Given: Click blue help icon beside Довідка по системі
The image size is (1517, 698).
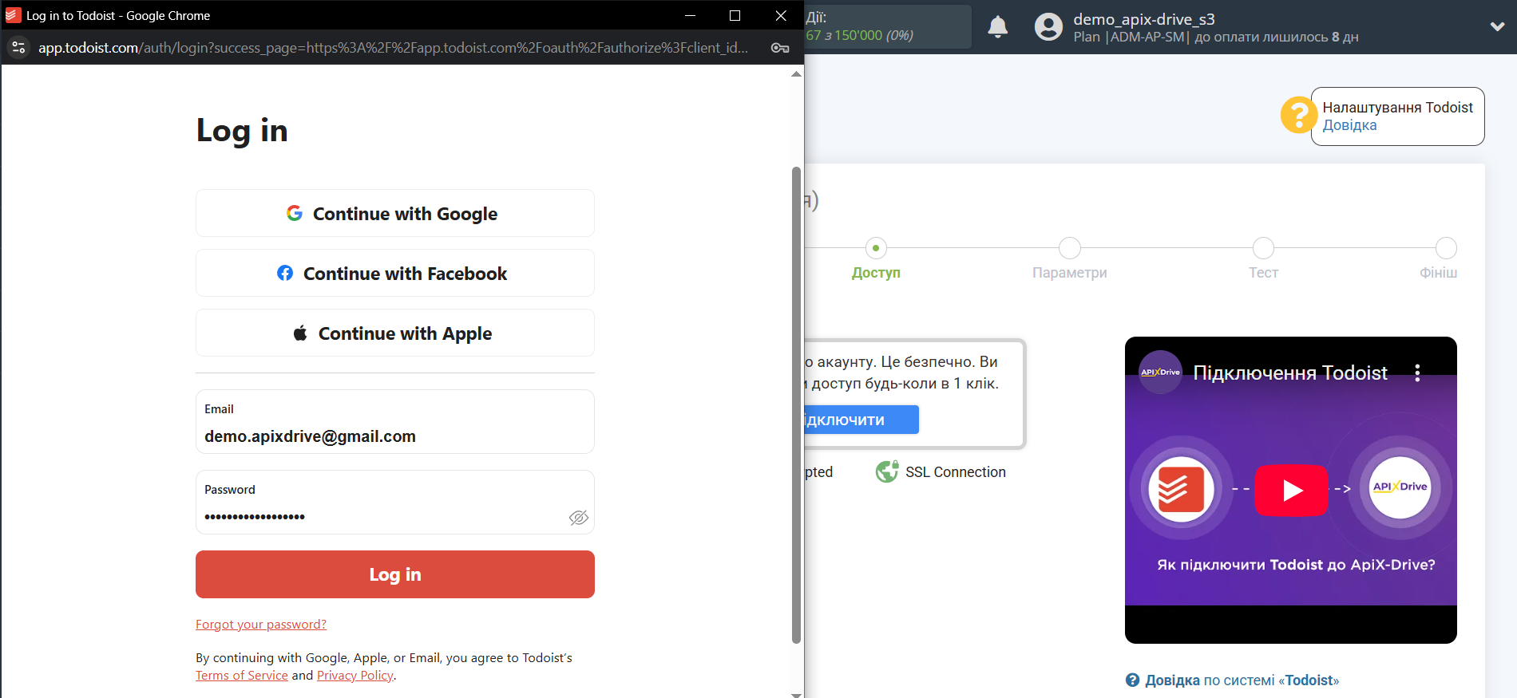Looking at the screenshot, I should [1132, 680].
